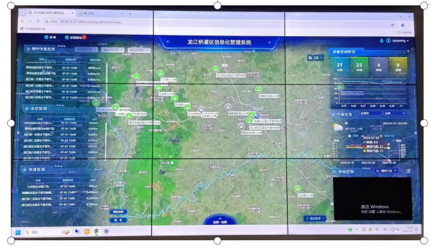The height and width of the screenshot is (247, 431).
Task: Open the first region dropdown of 气象信息
Action: click(370, 113)
